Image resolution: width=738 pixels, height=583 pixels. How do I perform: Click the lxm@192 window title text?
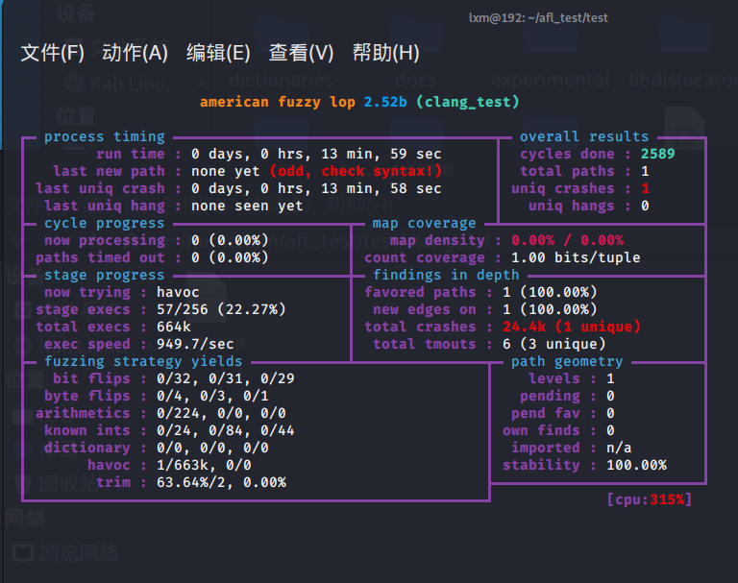538,17
